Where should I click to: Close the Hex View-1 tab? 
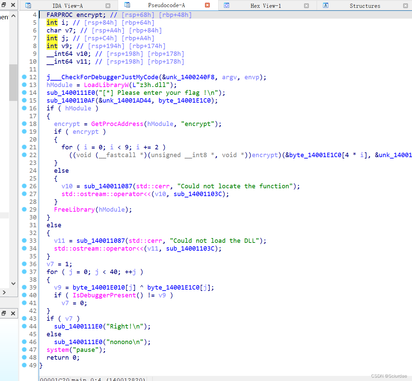click(x=306, y=6)
